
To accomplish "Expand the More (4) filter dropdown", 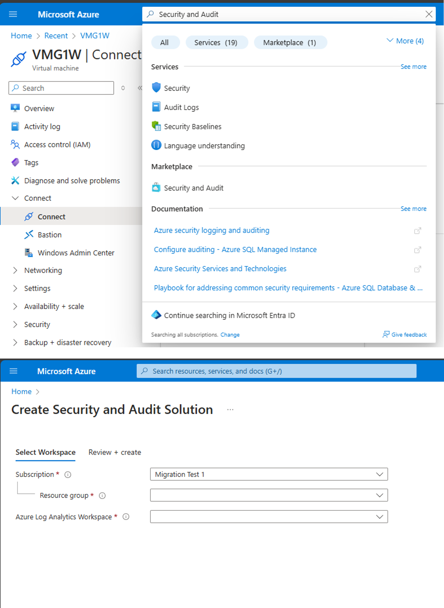I will pyautogui.click(x=405, y=41).
